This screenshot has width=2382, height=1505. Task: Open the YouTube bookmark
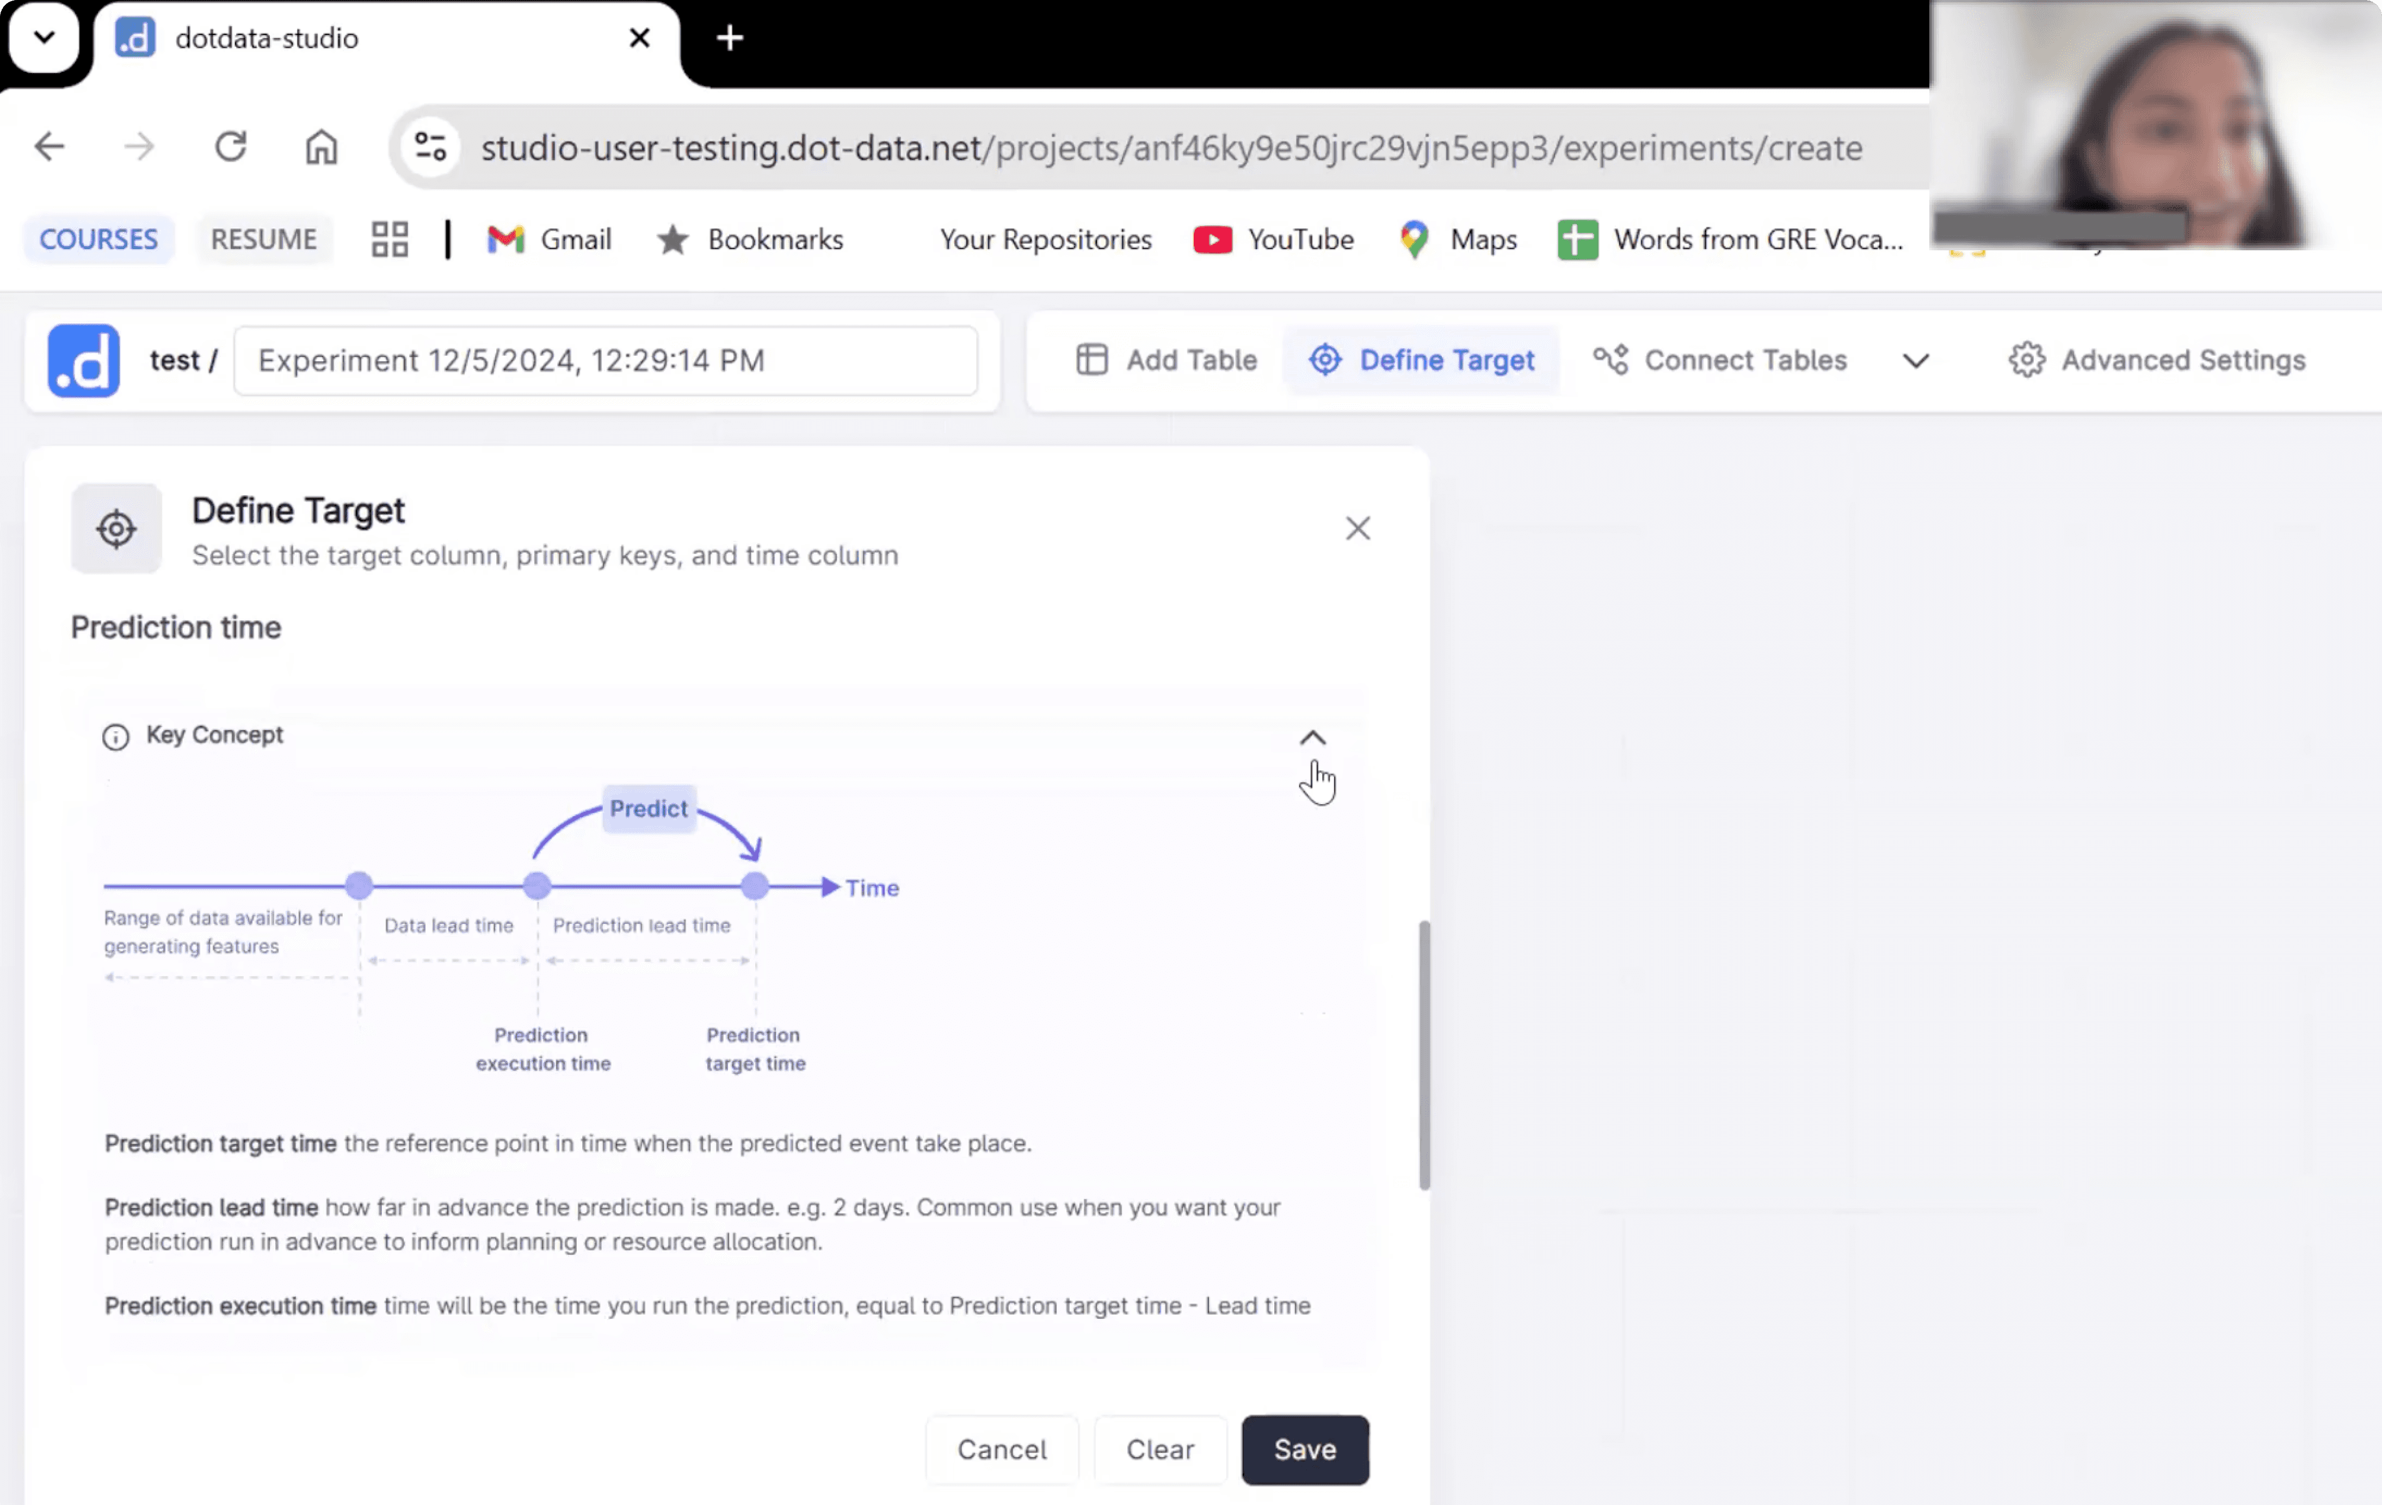click(x=1273, y=239)
